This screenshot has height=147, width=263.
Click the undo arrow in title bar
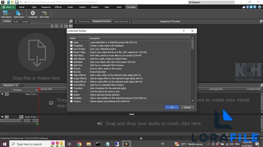click(x=21, y=2)
